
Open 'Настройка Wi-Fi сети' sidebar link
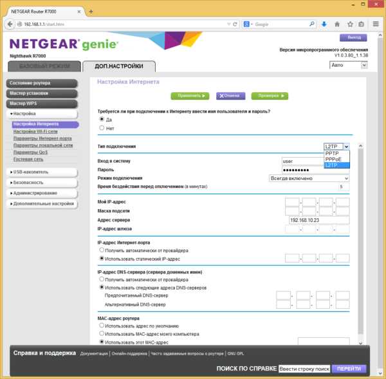(35, 131)
